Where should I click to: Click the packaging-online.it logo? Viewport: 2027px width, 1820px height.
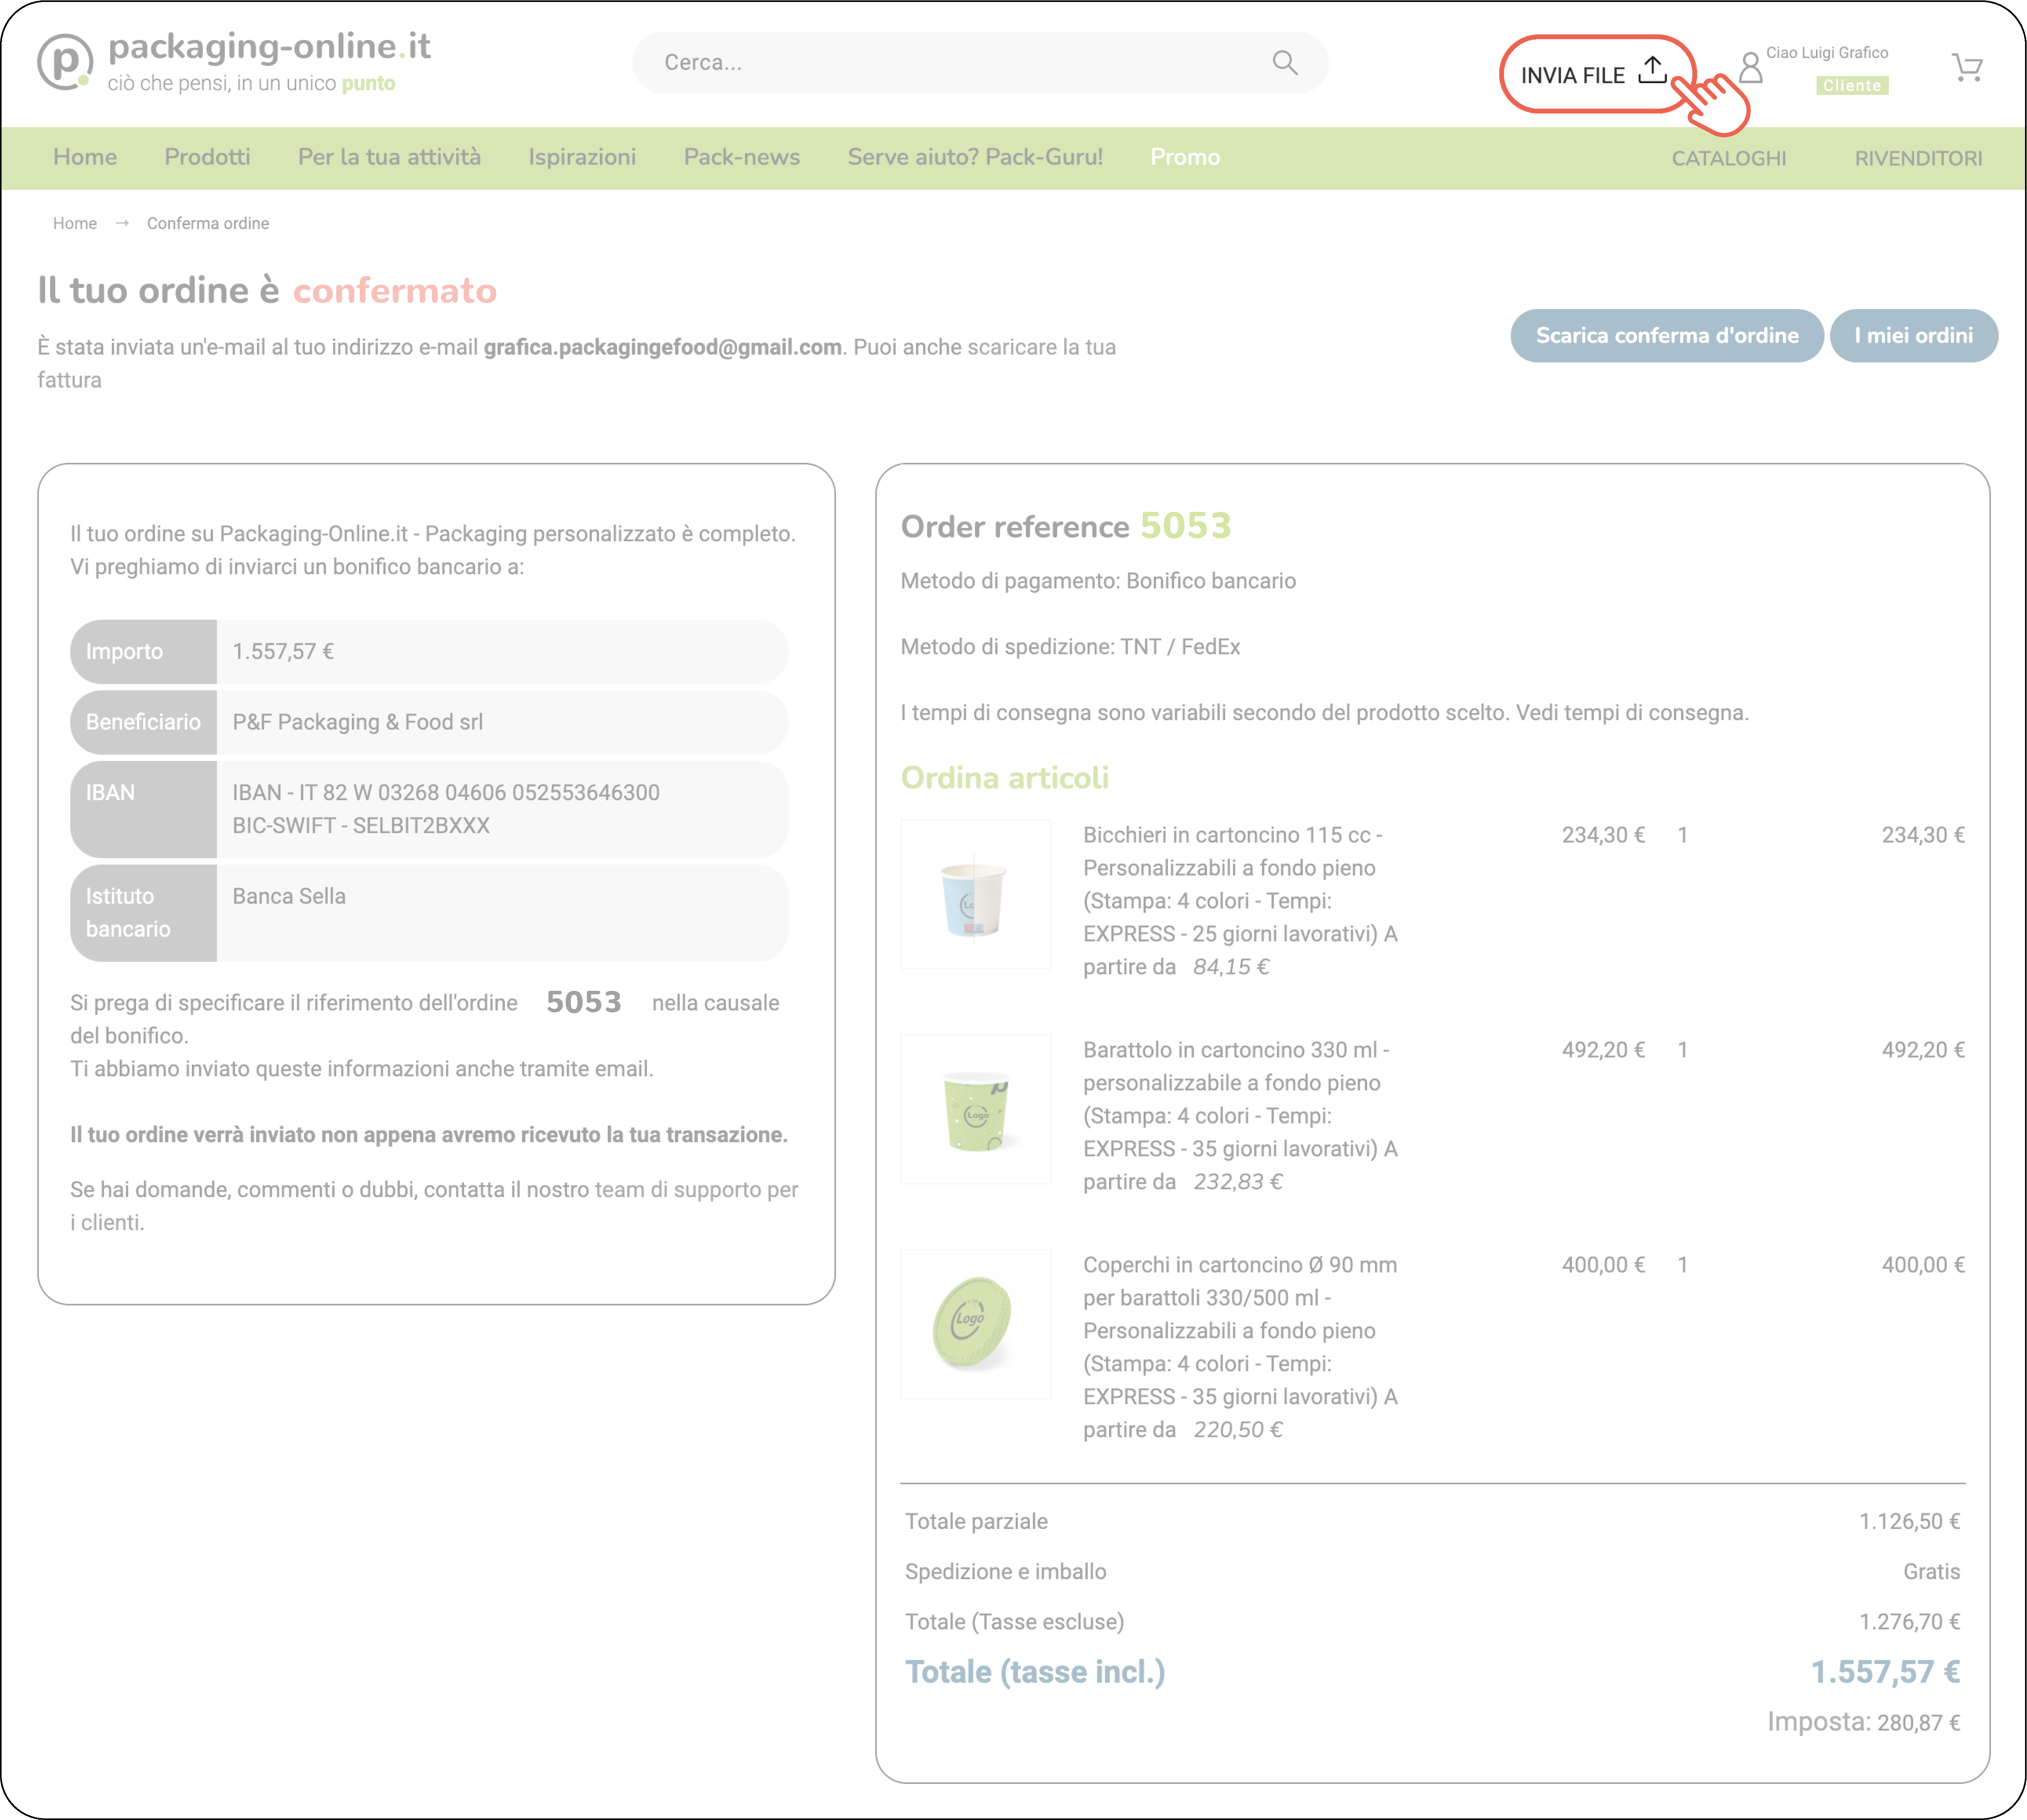(x=234, y=62)
